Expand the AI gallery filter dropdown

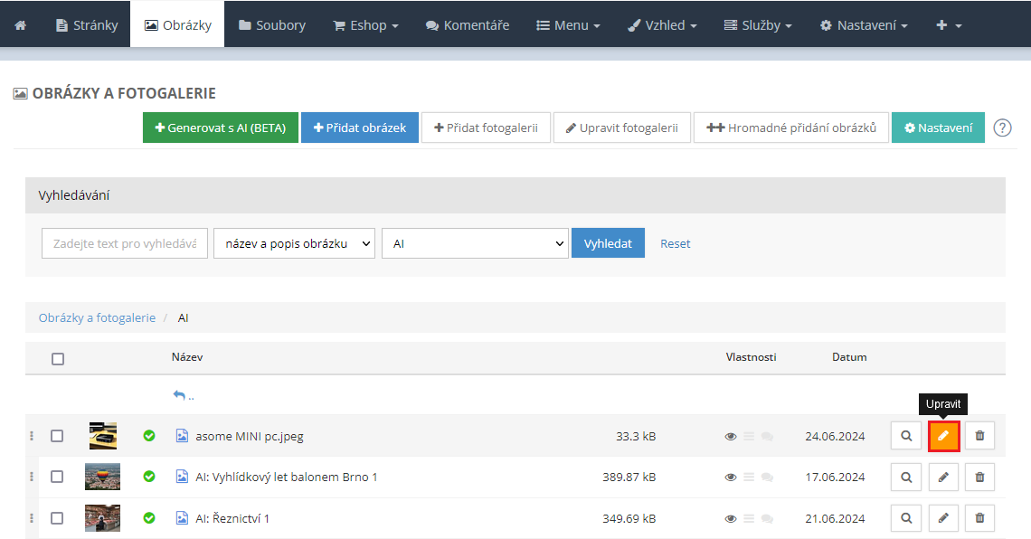coord(474,243)
